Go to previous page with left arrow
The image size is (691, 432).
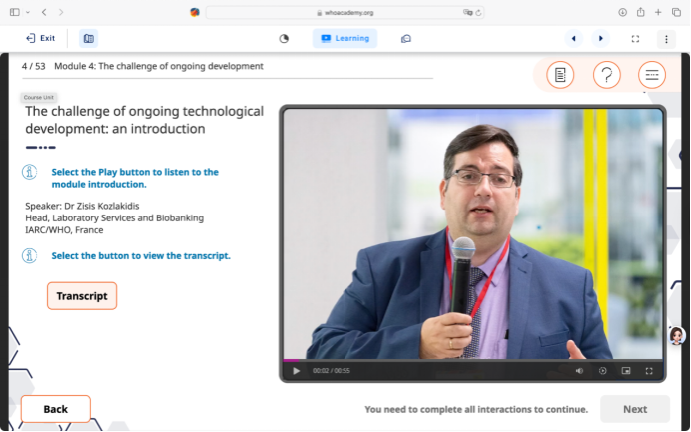(573, 38)
